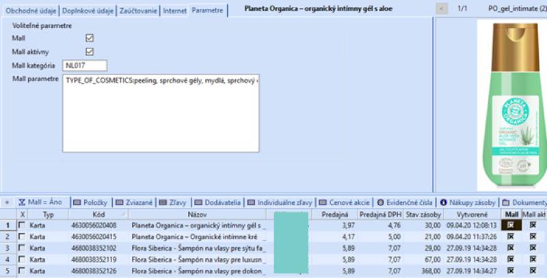
Task: Click the Mall kategória field NL017
Action: tap(85, 65)
